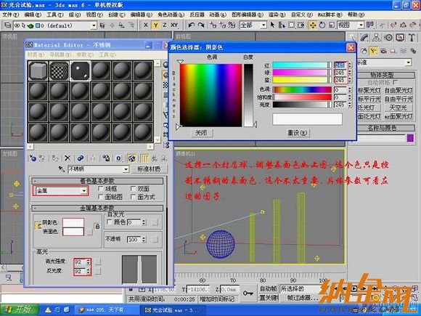
Task: Click the 关闭 button in color selector
Action: (201, 133)
